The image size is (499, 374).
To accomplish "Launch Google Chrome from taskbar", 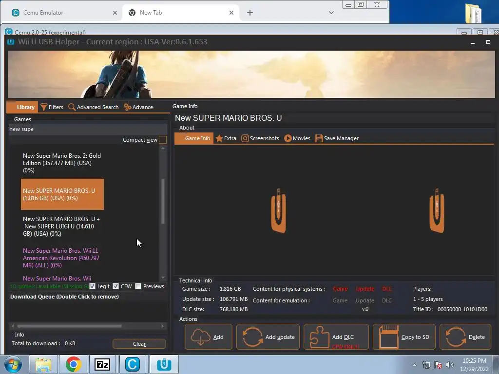I will [x=73, y=364].
